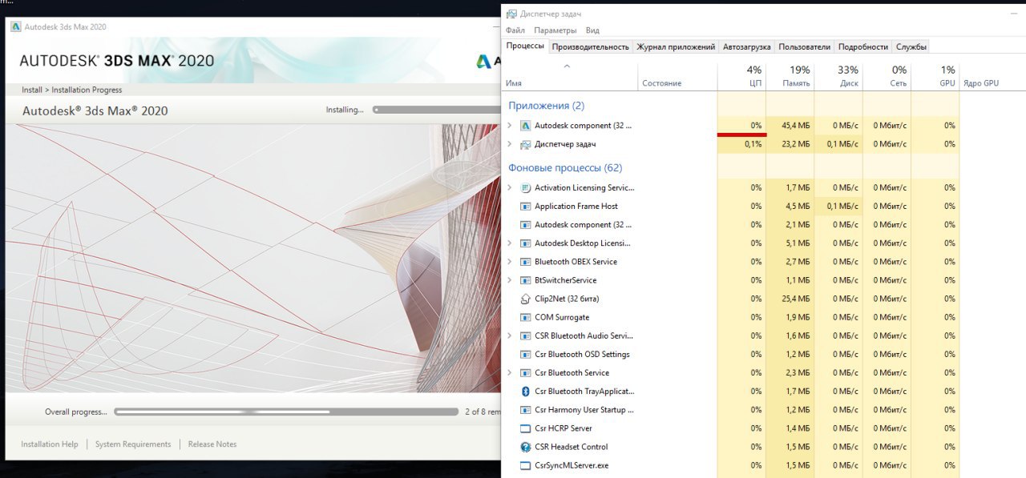This screenshot has width=1026, height=478.
Task: Sort by Состояние column header
Action: point(677,76)
